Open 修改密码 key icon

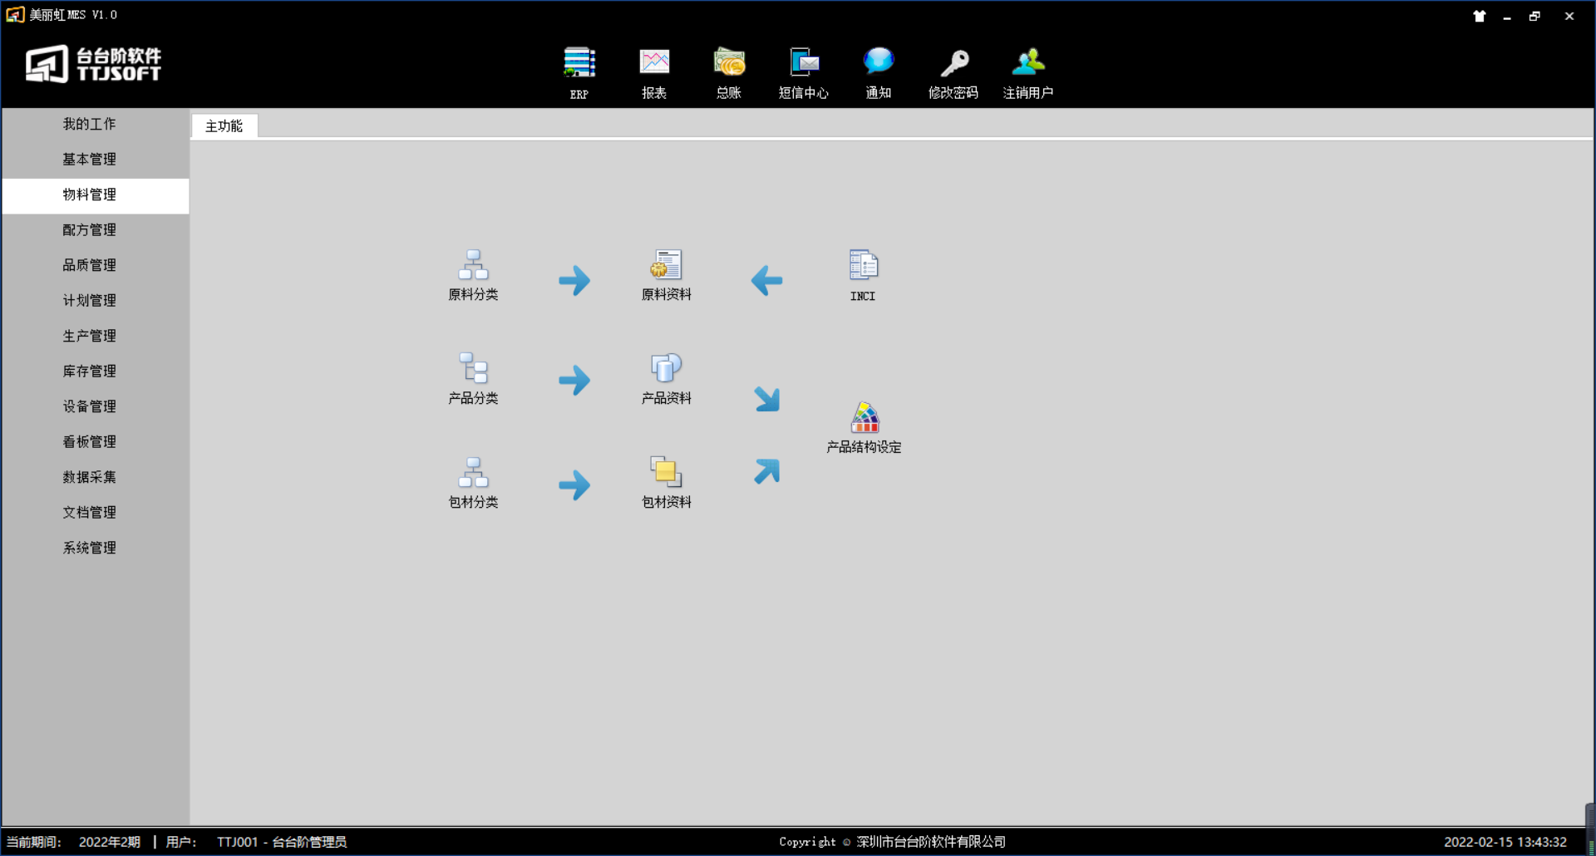tap(953, 64)
